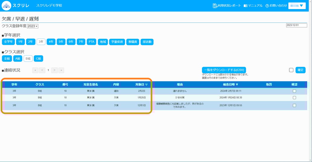Go to first page of results

point(35,70)
